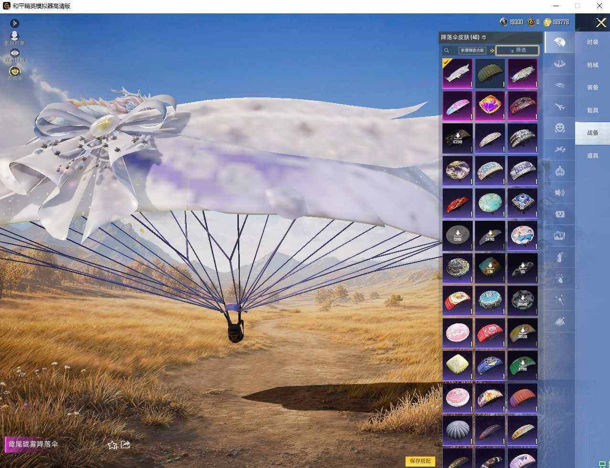Expand the collapsed left menu arrow
The image size is (610, 468).
(x=15, y=23)
